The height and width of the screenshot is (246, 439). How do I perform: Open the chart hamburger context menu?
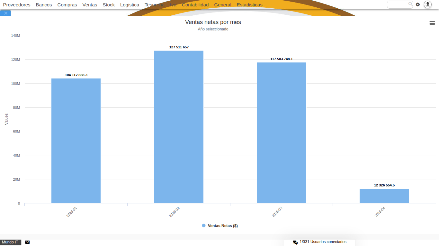tap(432, 23)
